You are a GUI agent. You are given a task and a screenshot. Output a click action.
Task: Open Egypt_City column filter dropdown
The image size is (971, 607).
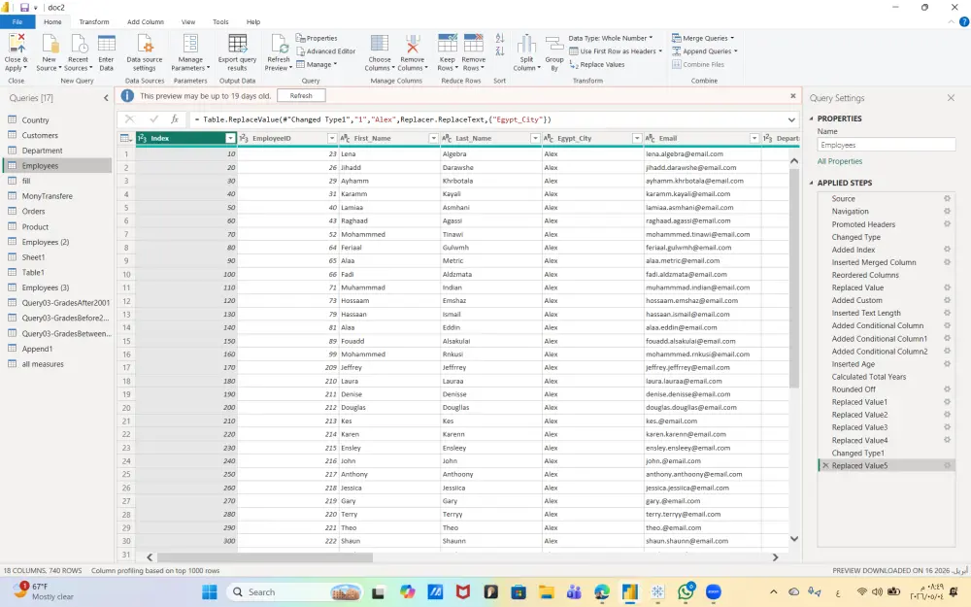637,138
